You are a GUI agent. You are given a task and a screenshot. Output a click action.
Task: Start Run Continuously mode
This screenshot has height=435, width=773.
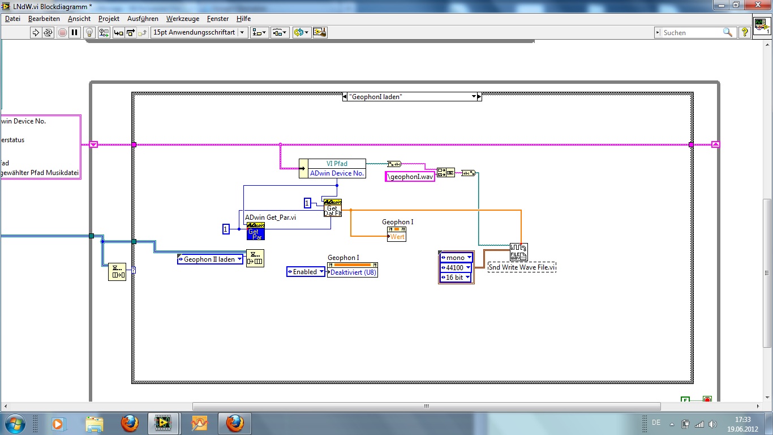(48, 32)
